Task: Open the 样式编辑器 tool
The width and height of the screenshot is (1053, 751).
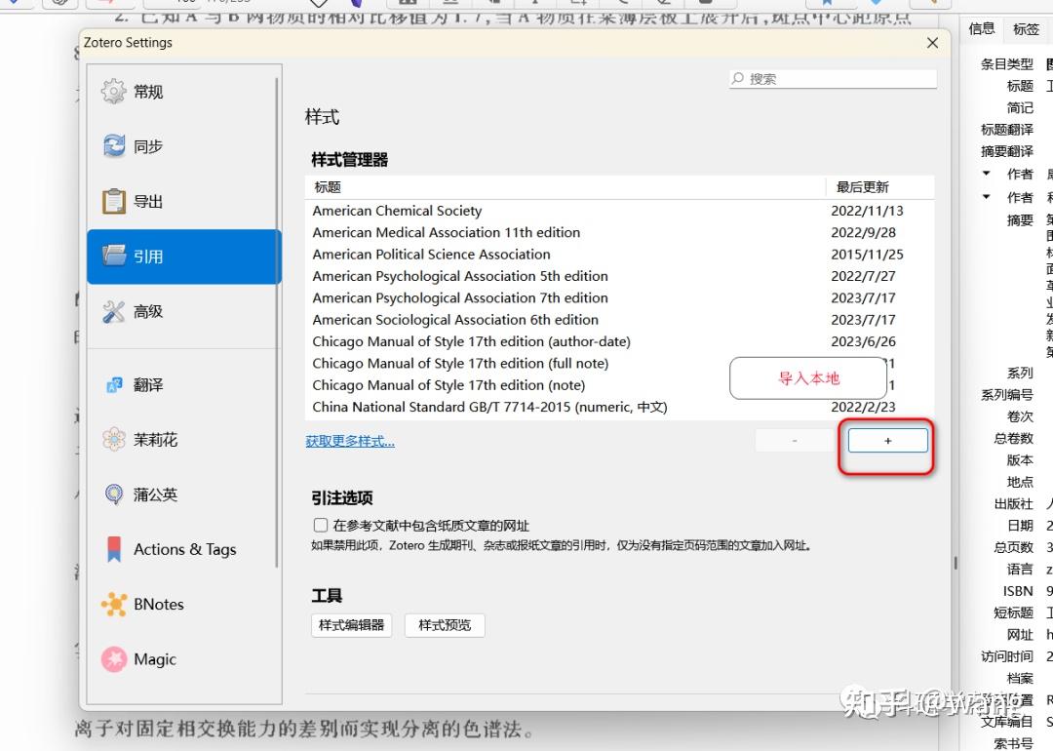Action: pyautogui.click(x=351, y=625)
